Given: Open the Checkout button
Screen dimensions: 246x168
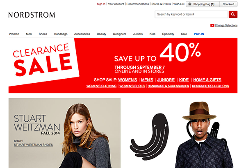Looking at the screenshot, I should click(x=228, y=4).
